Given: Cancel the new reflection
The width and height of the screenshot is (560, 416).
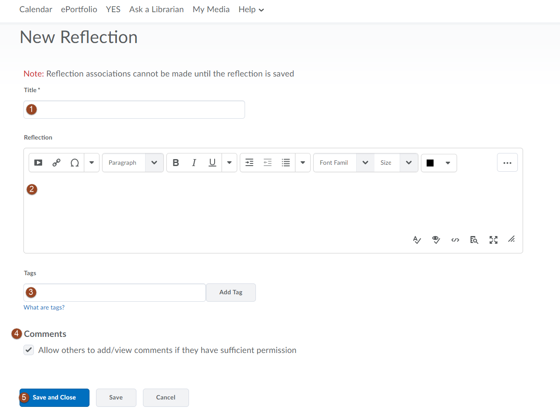Looking at the screenshot, I should click(x=166, y=398).
